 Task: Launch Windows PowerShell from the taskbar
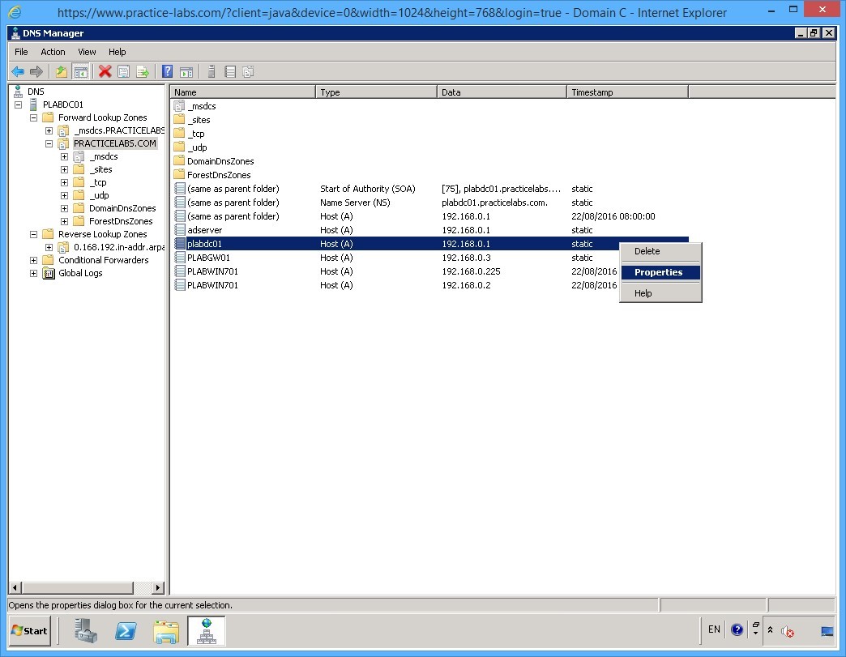point(126,631)
